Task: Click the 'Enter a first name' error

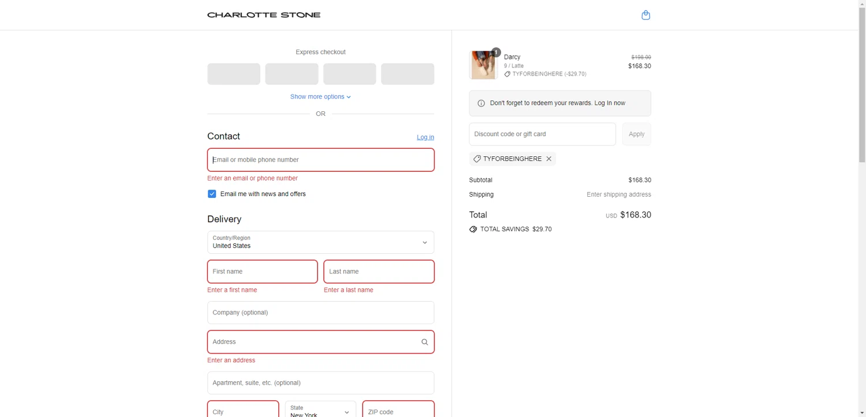Action: click(232, 290)
